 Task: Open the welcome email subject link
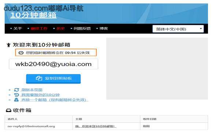pyautogui.click(x=96, y=126)
